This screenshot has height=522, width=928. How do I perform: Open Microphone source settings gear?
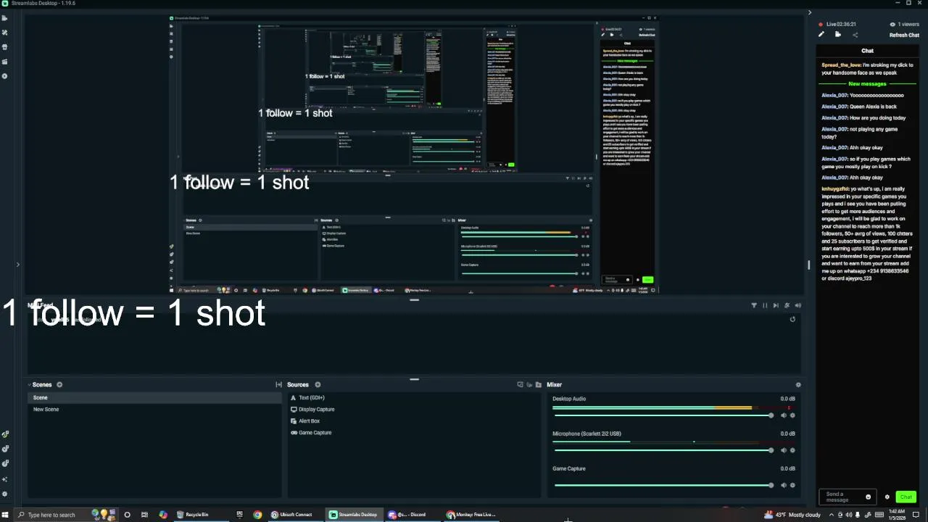tap(792, 450)
